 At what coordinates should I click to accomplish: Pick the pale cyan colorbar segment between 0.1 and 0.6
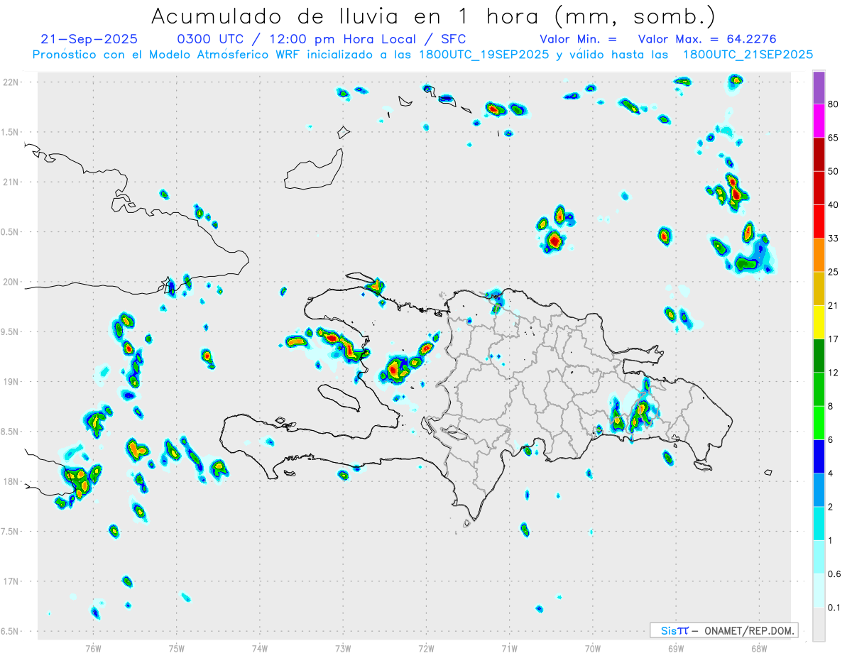(x=819, y=590)
